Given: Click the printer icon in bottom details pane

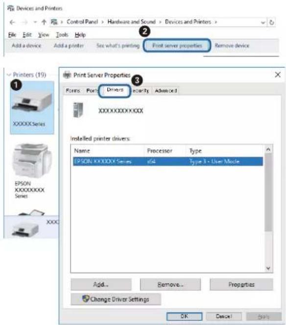Looking at the screenshot, I should click(25, 229).
